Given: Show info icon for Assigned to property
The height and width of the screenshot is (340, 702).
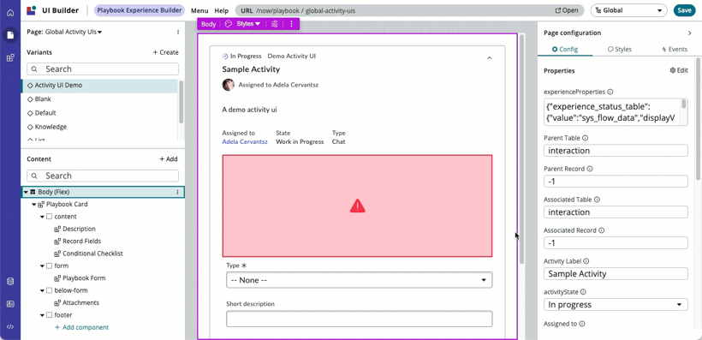Looking at the screenshot, I should click(582, 324).
